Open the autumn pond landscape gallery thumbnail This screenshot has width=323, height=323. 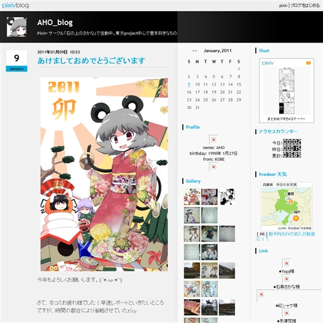pyautogui.click(x=192, y=271)
